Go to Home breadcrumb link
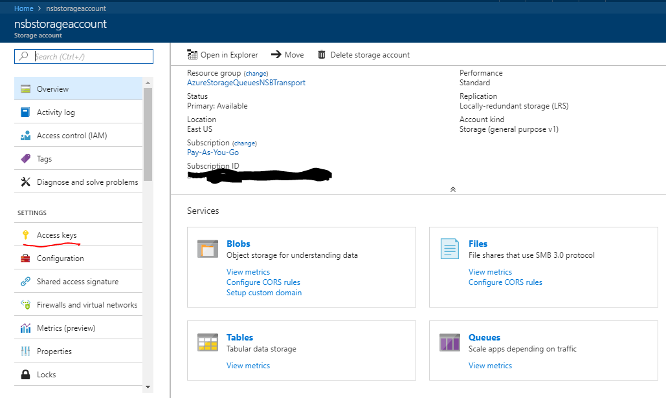This screenshot has height=398, width=666. 23,8
